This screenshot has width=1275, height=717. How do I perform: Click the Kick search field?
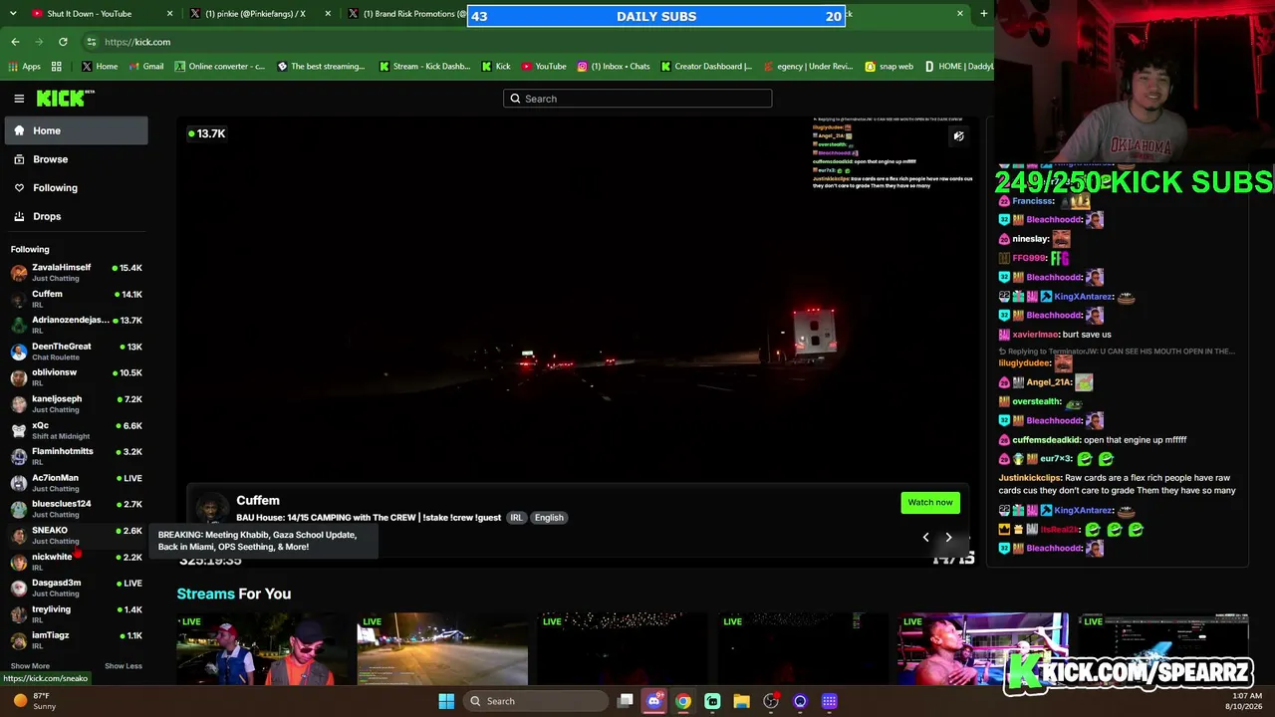637,99
